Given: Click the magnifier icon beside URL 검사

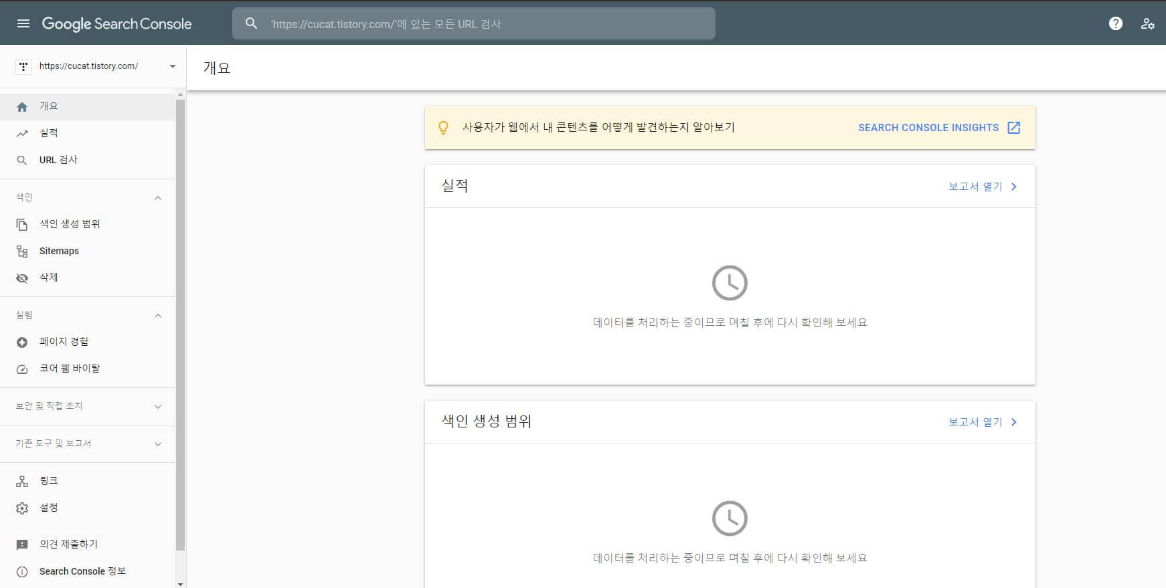Looking at the screenshot, I should (22, 161).
